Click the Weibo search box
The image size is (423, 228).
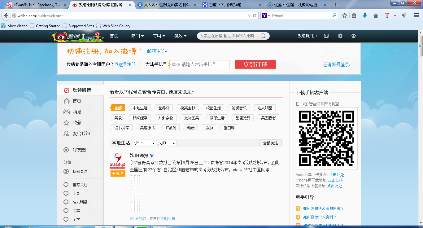coord(233,36)
